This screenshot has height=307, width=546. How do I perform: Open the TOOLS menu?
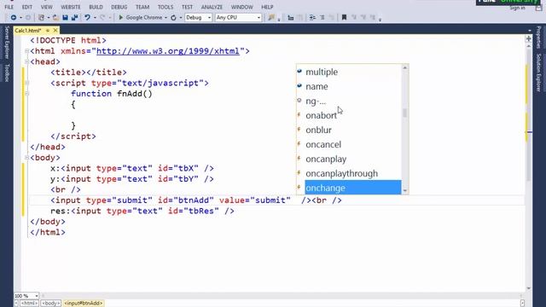166,7
